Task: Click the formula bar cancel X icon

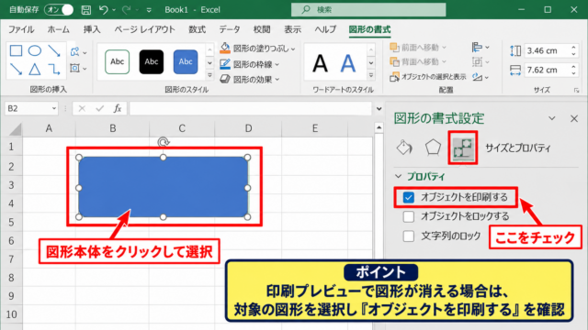Action: tap(82, 108)
